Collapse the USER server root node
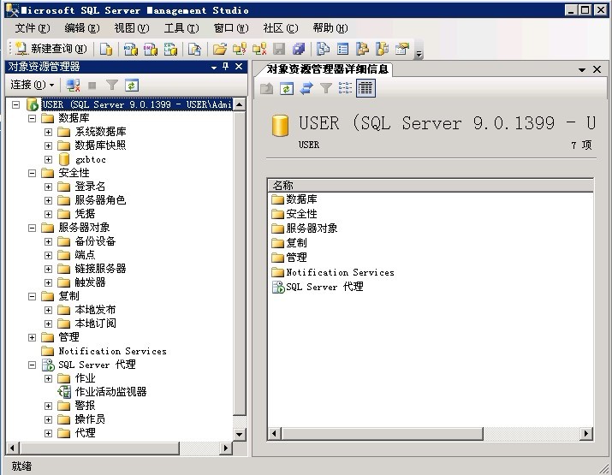 pyautogui.click(x=16, y=104)
